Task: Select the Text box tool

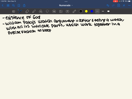Action: [x=67, y=11]
